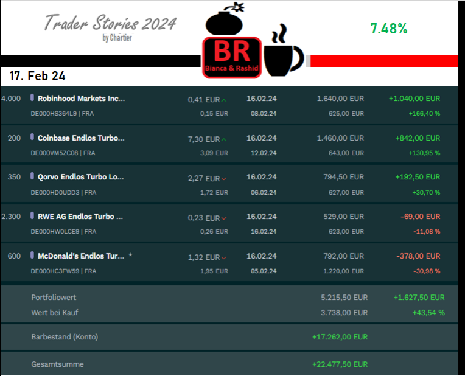This screenshot has height=376, width=465.
Task: Click the Wert bei Kauf label
Action: (x=55, y=313)
